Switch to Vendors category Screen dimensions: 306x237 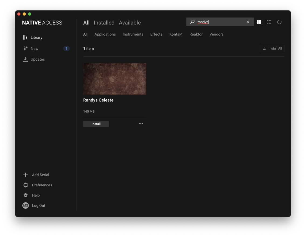pyautogui.click(x=216, y=34)
